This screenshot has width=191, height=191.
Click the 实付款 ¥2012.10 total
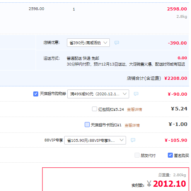[x=166, y=184]
